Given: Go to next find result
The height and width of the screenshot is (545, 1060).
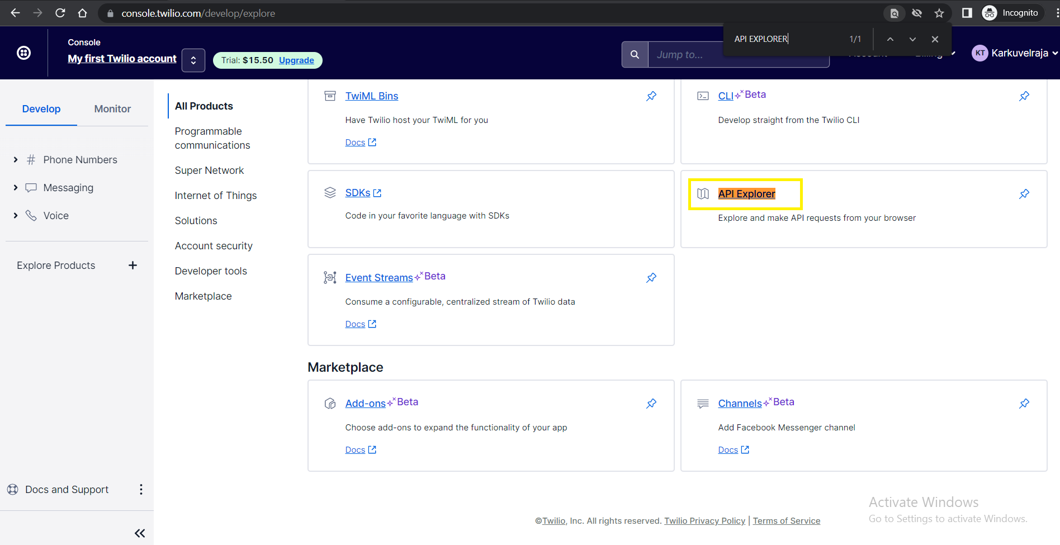Looking at the screenshot, I should click(912, 39).
